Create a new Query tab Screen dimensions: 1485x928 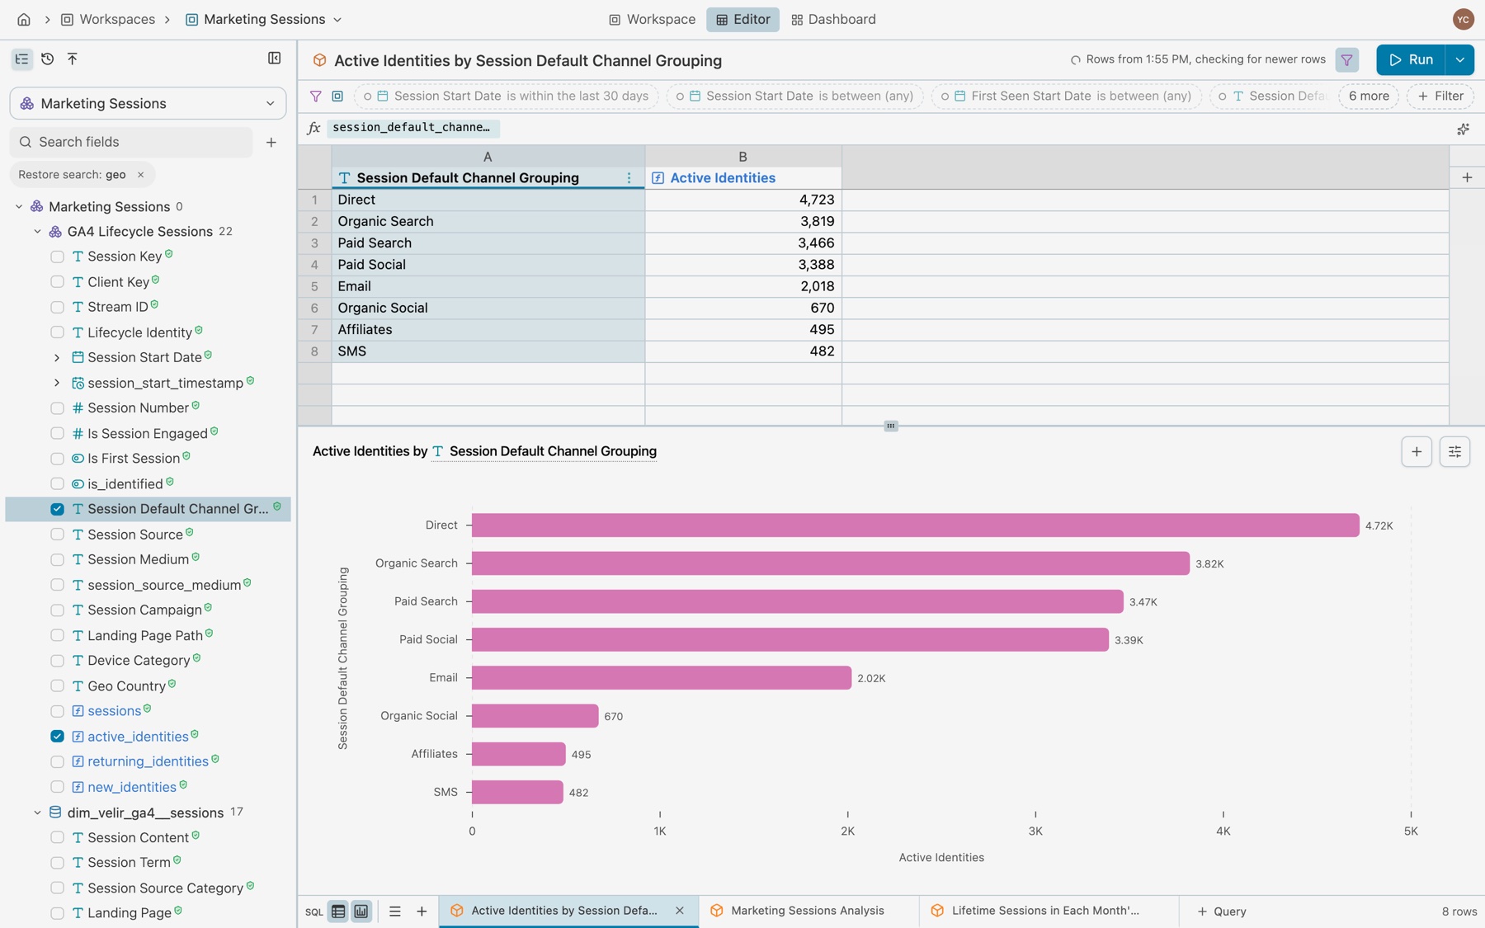1222,912
